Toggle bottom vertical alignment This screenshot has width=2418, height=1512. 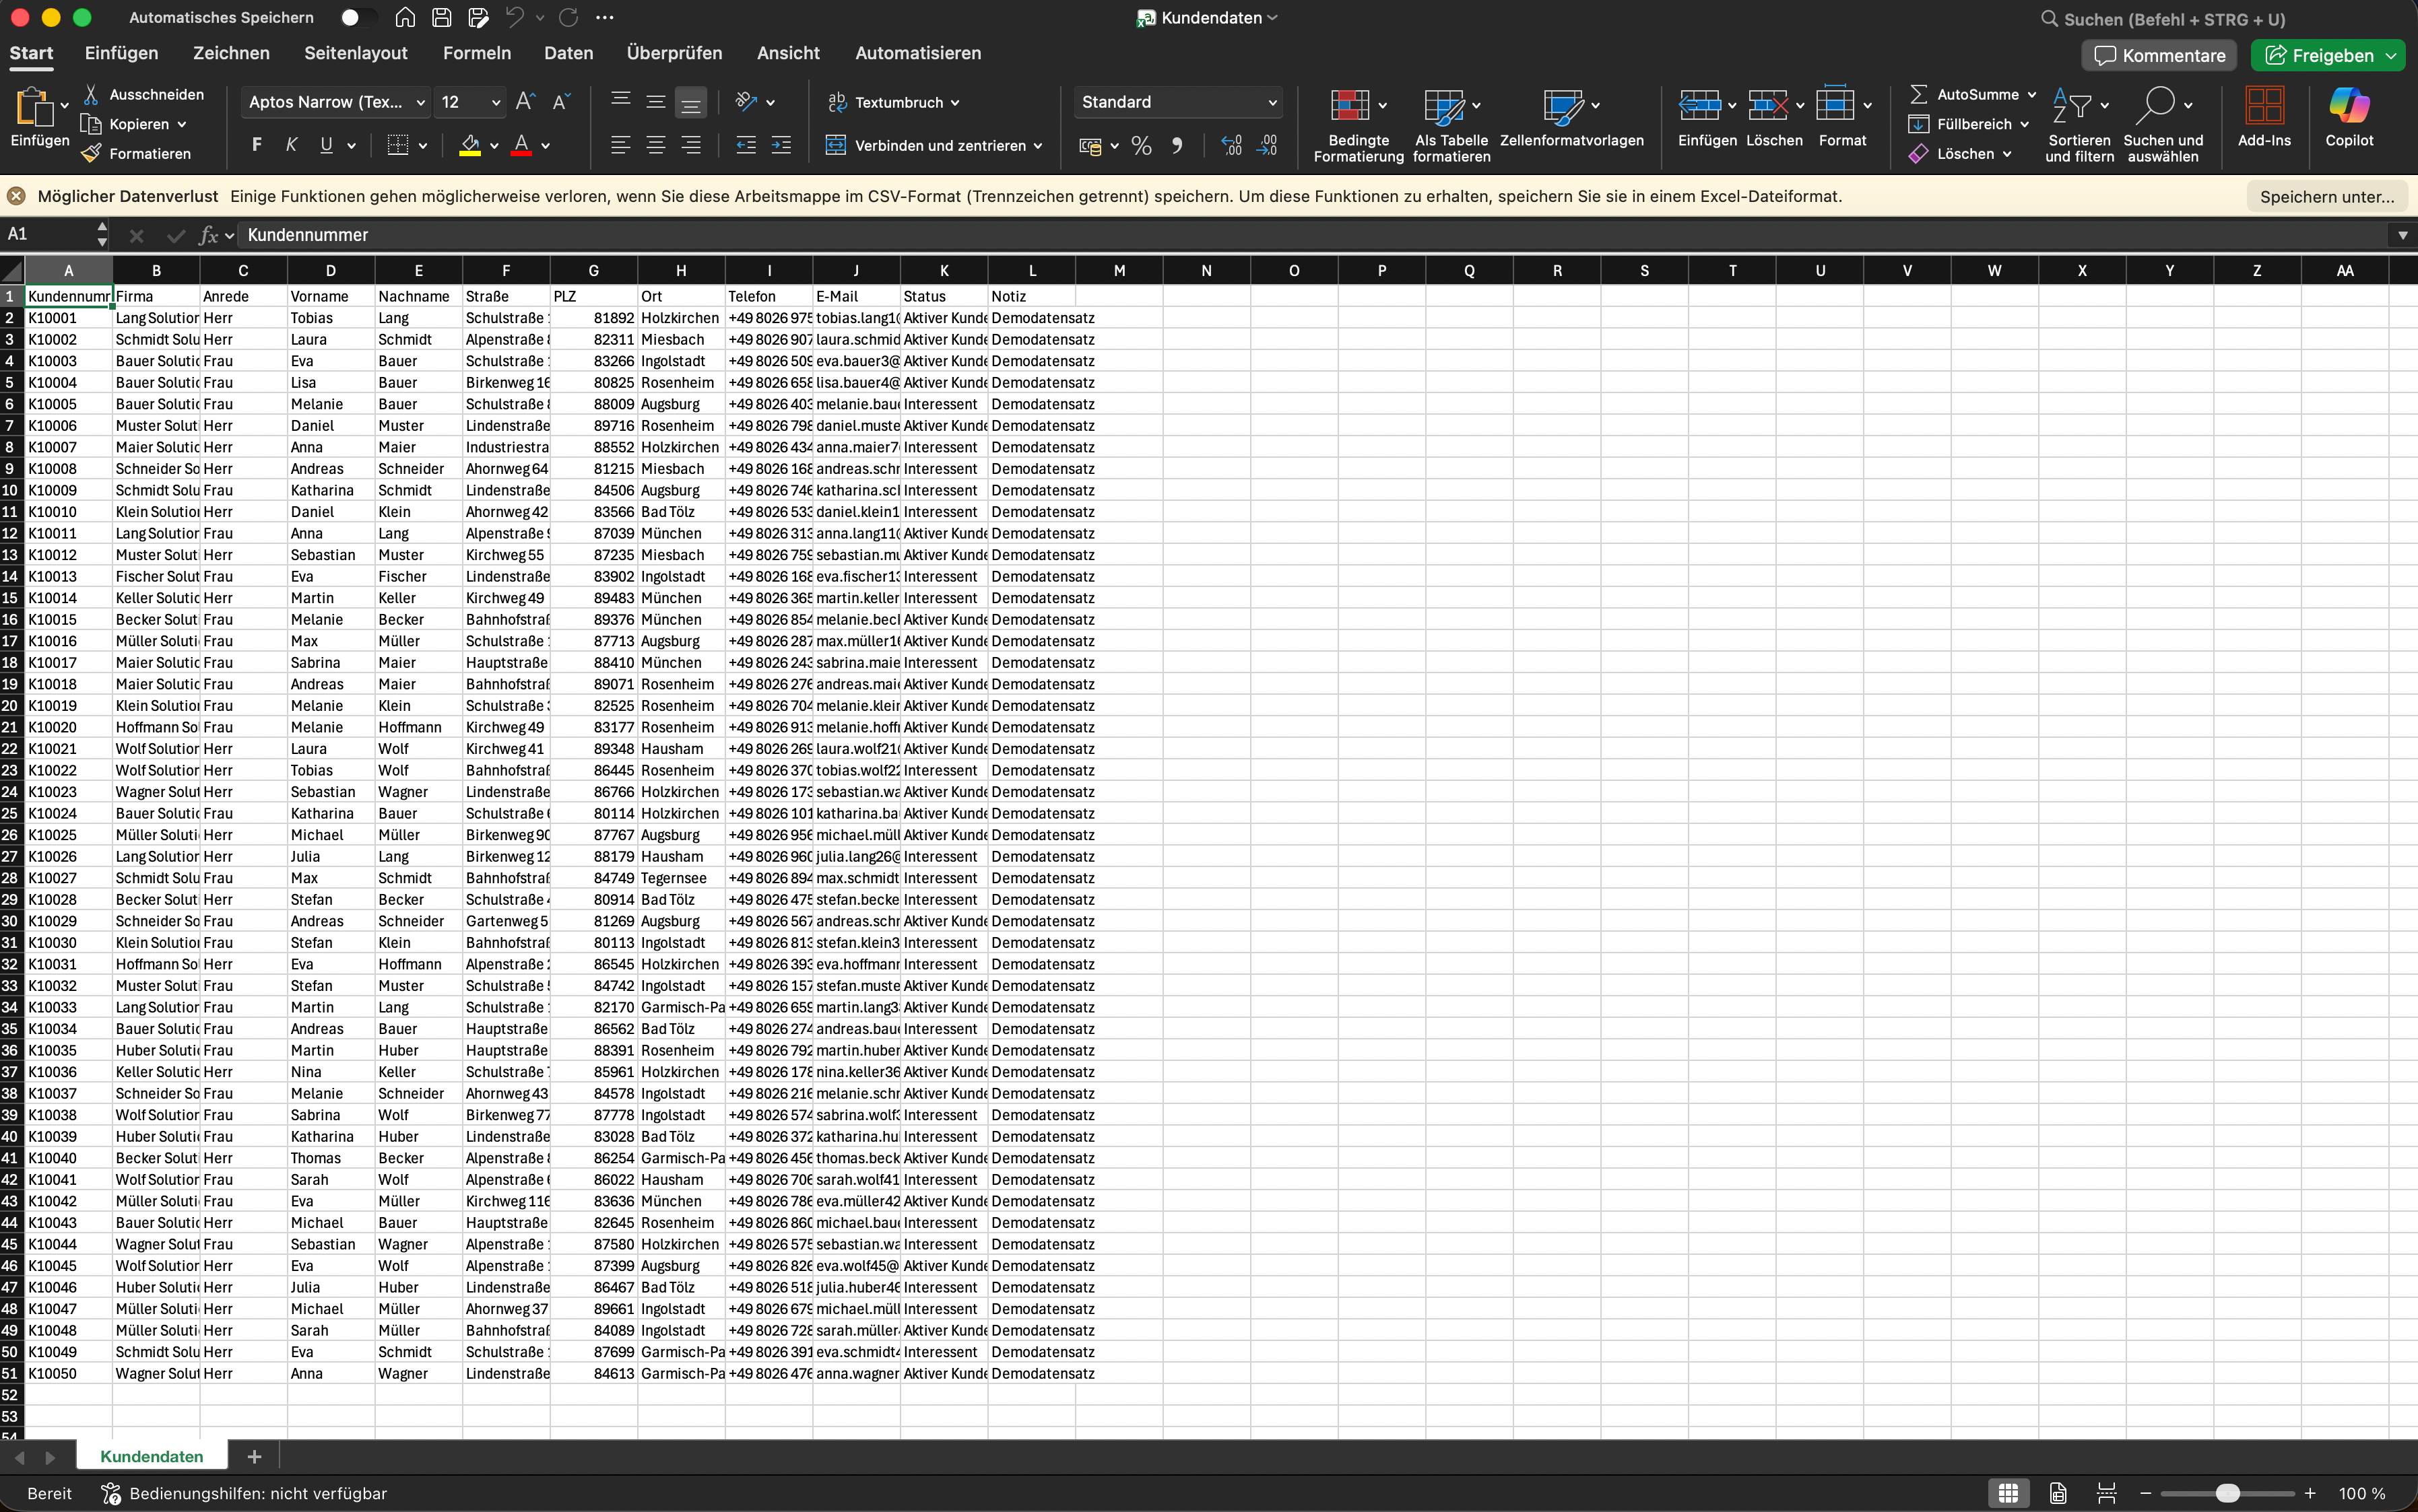coord(690,102)
